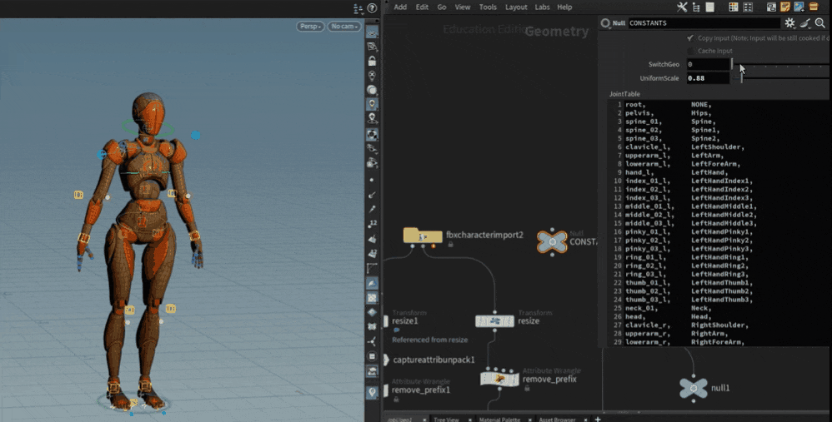Select the remove_prefix1 node label
Viewport: 832px width, 422px height.
point(421,390)
